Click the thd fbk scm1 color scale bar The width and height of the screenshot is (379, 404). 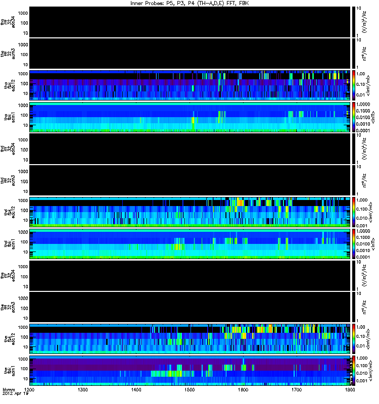point(353,244)
